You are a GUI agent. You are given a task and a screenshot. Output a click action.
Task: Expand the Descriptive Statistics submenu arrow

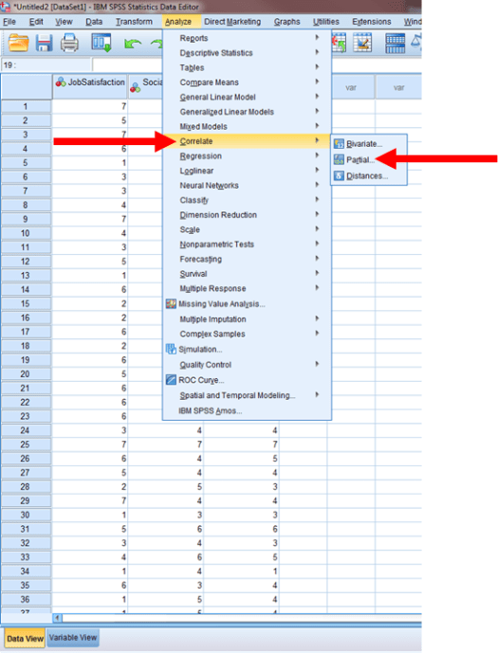317,52
